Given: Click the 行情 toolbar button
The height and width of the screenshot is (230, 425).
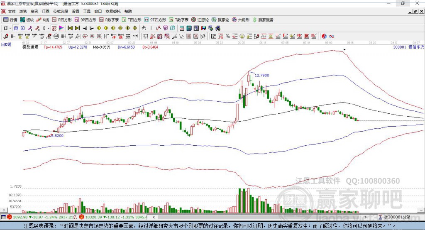Looking at the screenshot, I should (x=10, y=20).
